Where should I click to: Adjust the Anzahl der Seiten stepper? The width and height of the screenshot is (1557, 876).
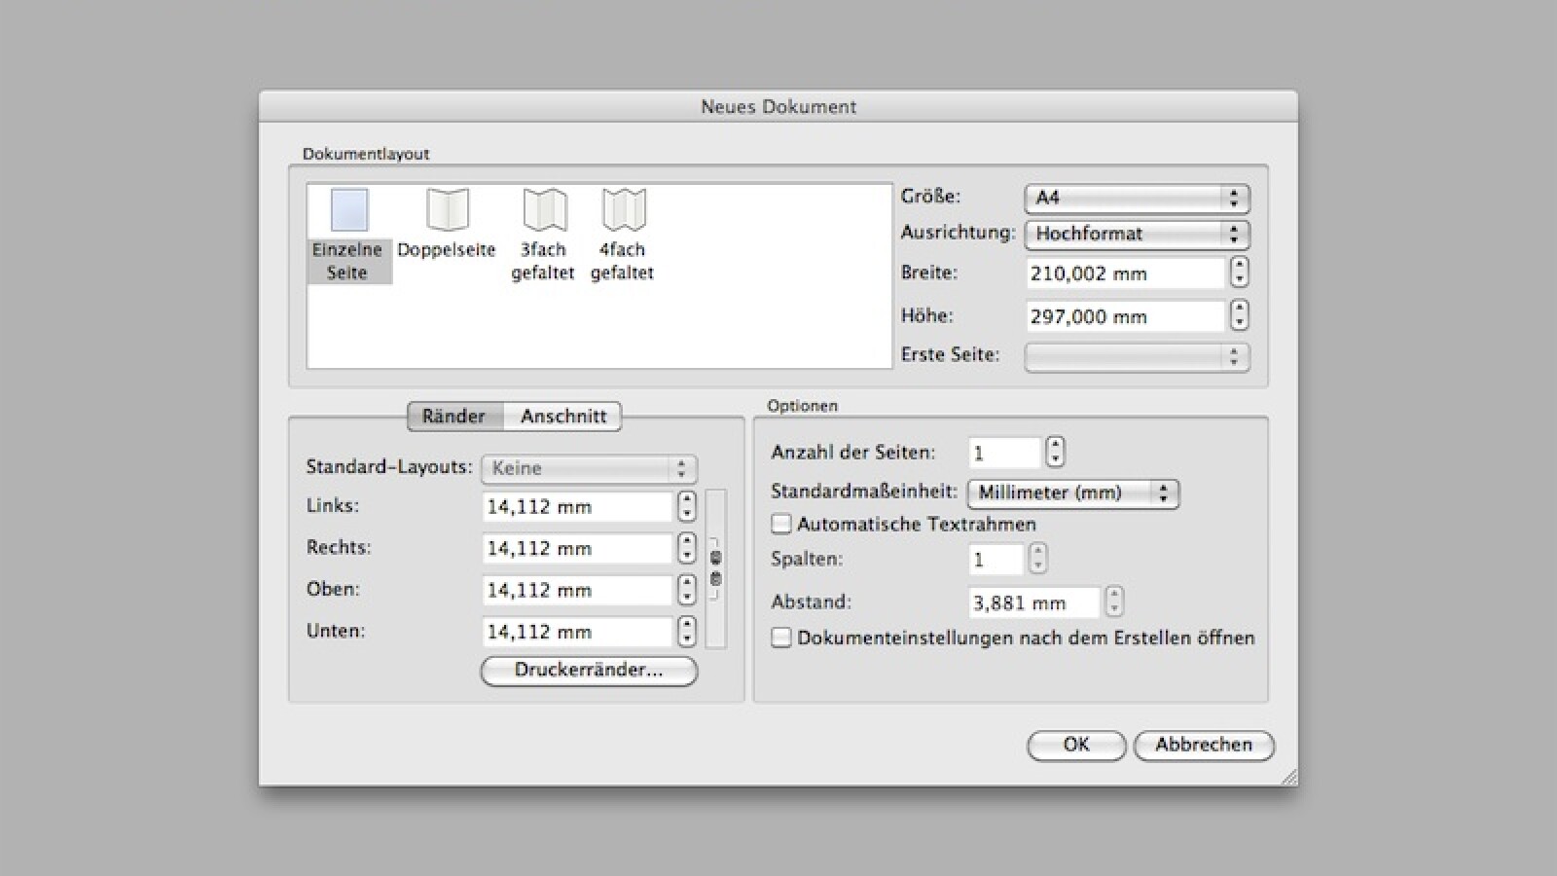1055,453
